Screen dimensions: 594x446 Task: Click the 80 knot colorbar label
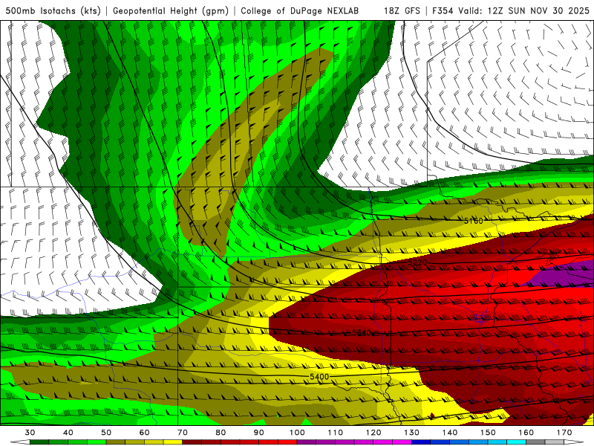221,433
